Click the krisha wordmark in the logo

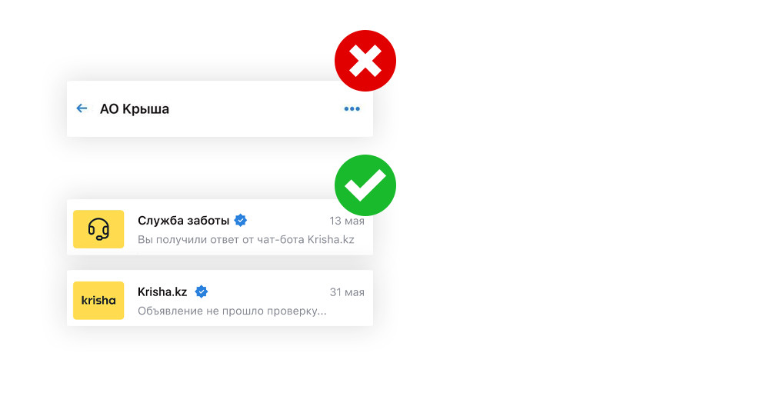[x=98, y=301]
